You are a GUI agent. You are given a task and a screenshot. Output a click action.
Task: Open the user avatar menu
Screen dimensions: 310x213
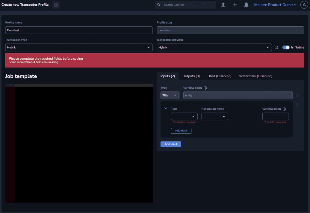click(x=304, y=5)
